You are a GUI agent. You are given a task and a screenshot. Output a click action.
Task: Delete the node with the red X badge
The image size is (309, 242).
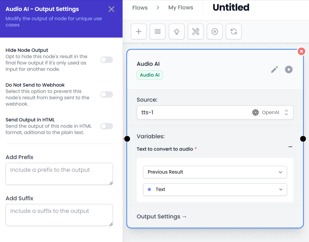(301, 51)
